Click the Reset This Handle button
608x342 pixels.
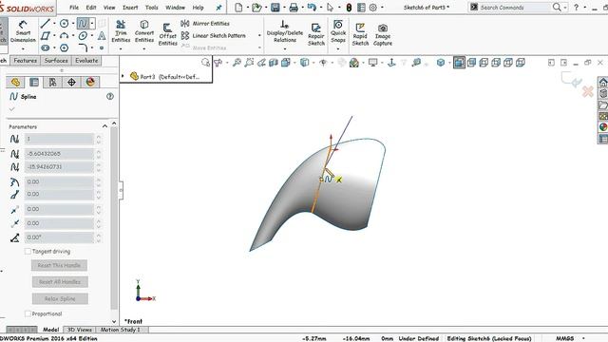click(x=59, y=265)
